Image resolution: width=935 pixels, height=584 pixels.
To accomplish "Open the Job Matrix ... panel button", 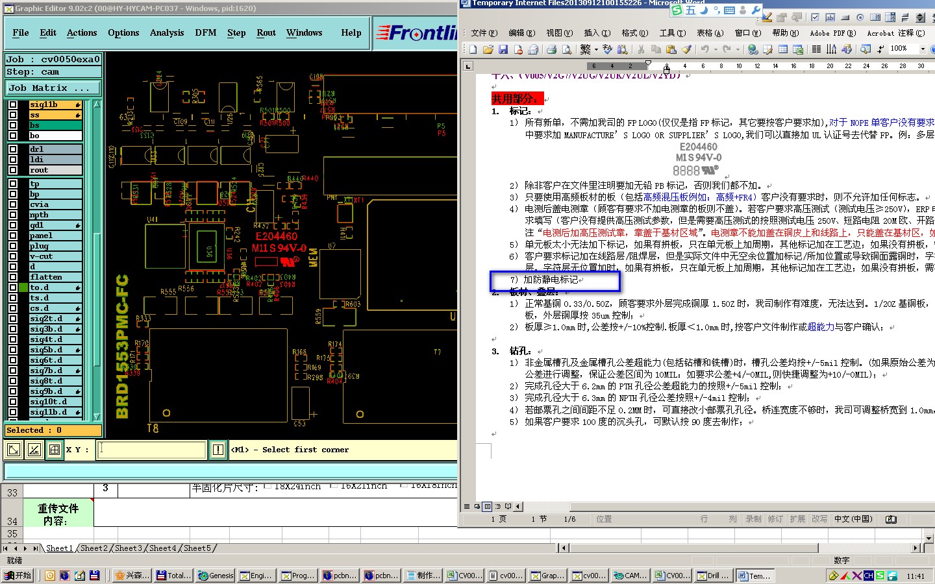I will coord(53,88).
